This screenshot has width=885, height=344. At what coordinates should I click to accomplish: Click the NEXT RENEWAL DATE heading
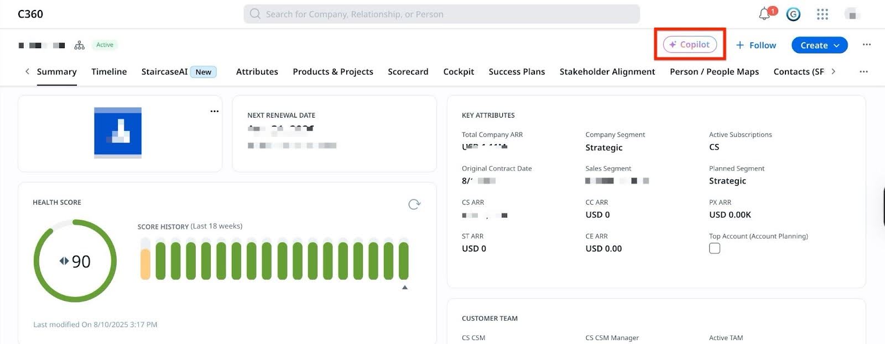(x=281, y=115)
